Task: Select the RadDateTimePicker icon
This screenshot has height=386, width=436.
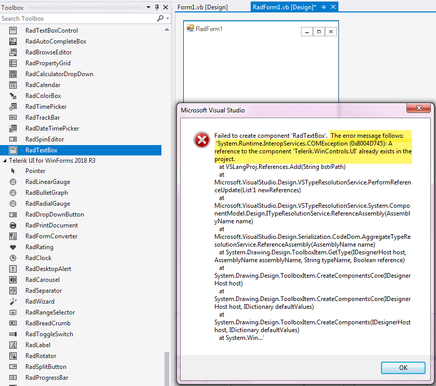Action: (x=13, y=128)
